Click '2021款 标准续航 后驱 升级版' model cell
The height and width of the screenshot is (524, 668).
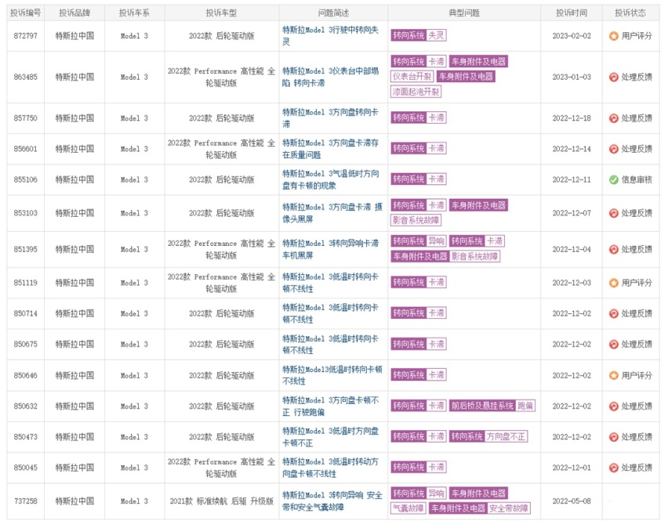[x=222, y=501]
